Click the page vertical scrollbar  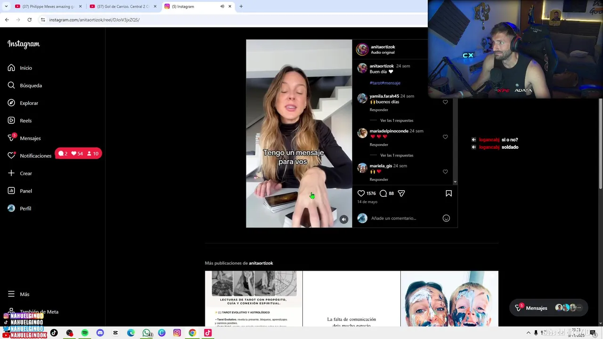pyautogui.click(x=600, y=141)
